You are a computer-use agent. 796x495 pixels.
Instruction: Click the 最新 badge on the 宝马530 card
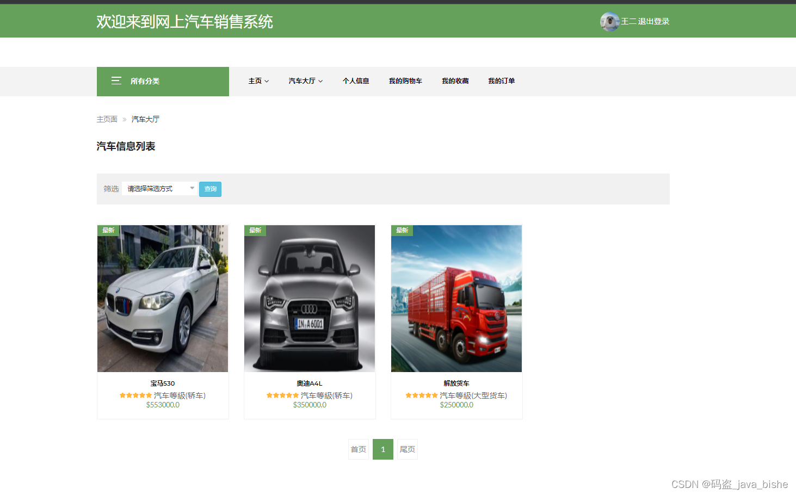click(x=108, y=231)
